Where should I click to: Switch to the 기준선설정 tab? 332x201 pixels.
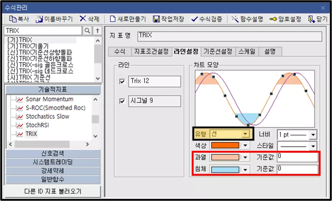tap(218, 52)
